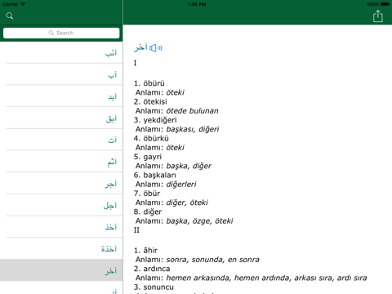Select the word أثم in the list
This screenshot has height=294, width=392.
coord(61,162)
